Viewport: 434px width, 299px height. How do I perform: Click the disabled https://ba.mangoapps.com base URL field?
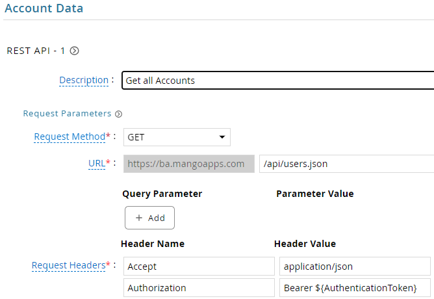click(189, 164)
